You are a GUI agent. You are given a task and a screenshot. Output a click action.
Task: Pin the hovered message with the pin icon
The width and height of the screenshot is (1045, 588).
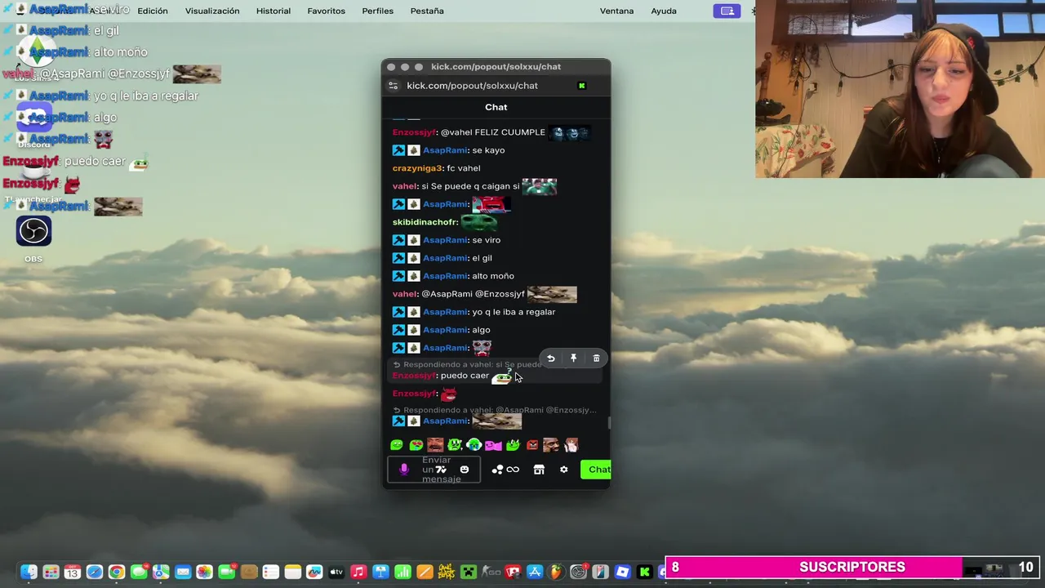point(573,359)
